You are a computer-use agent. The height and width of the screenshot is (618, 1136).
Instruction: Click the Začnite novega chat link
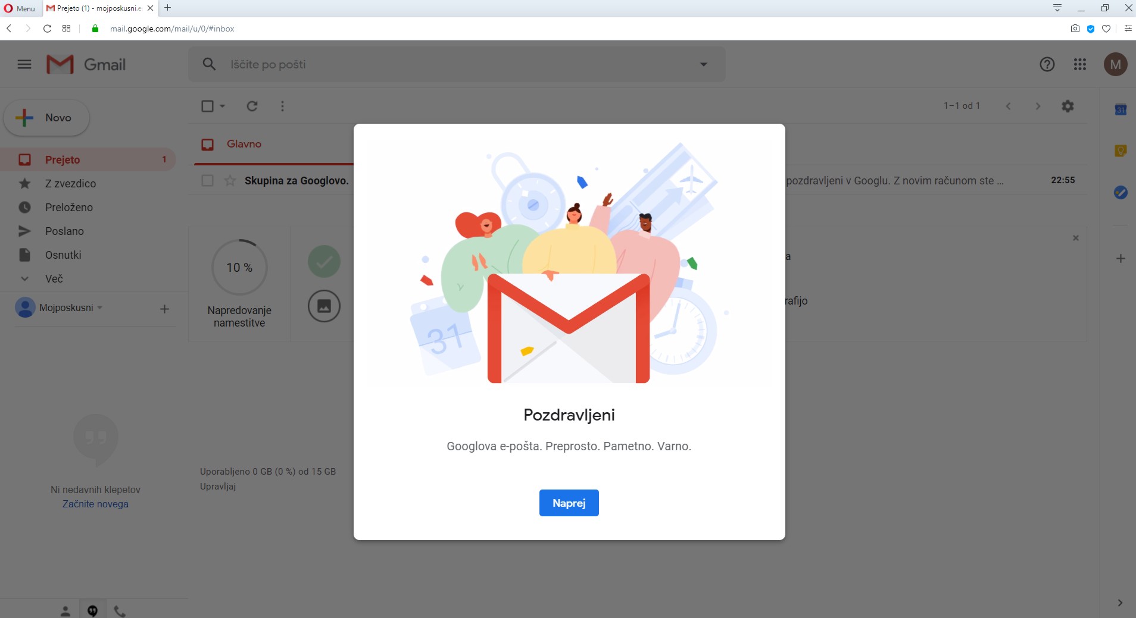(95, 504)
